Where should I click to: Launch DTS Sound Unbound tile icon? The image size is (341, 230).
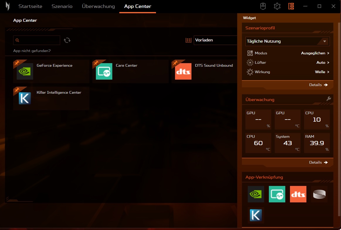(x=183, y=71)
